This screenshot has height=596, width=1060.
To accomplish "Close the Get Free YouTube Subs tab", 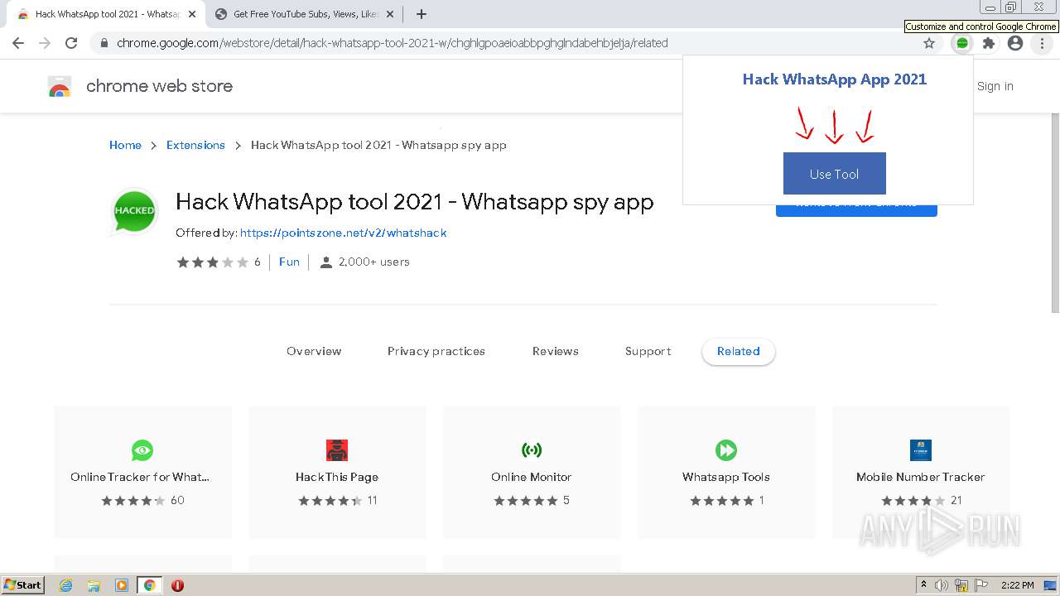I will point(390,14).
